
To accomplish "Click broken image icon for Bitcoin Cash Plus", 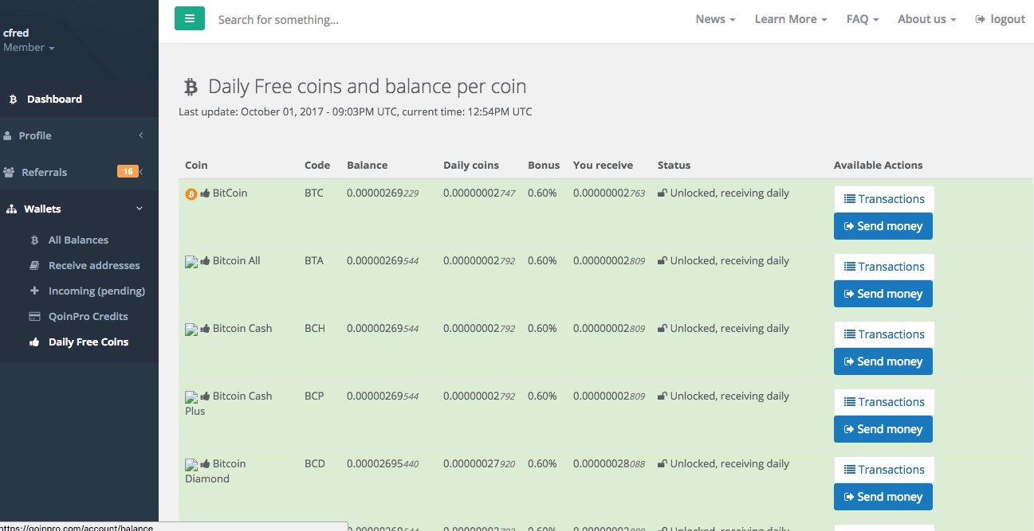I will point(191,396).
